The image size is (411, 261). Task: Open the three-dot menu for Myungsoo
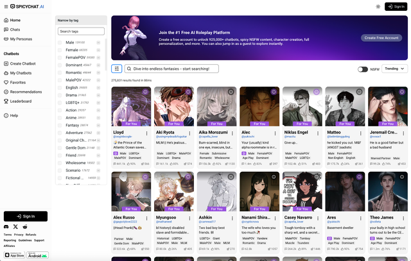[x=189, y=218]
